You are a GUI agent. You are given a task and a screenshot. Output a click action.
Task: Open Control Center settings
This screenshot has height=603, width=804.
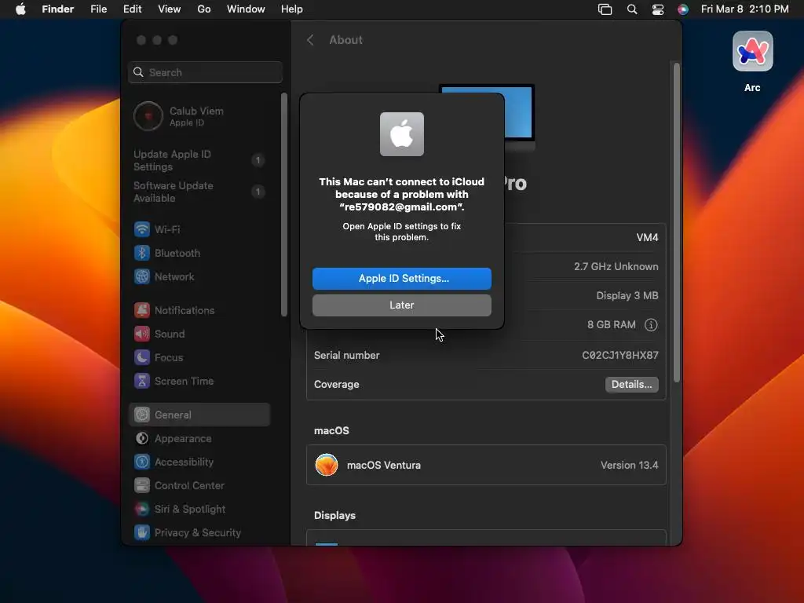(200, 485)
